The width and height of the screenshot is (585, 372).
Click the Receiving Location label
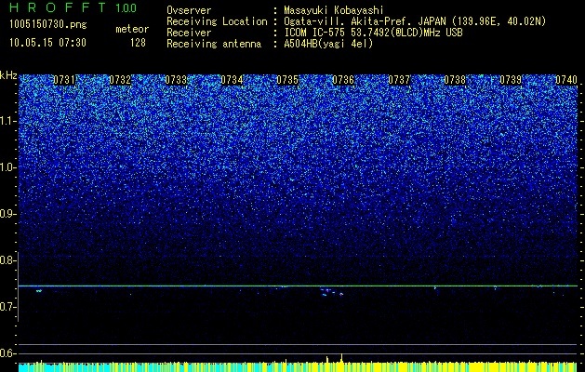217,21
